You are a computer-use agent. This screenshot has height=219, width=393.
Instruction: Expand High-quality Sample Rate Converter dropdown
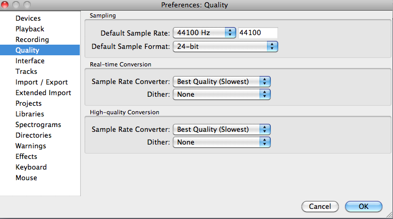click(222, 130)
